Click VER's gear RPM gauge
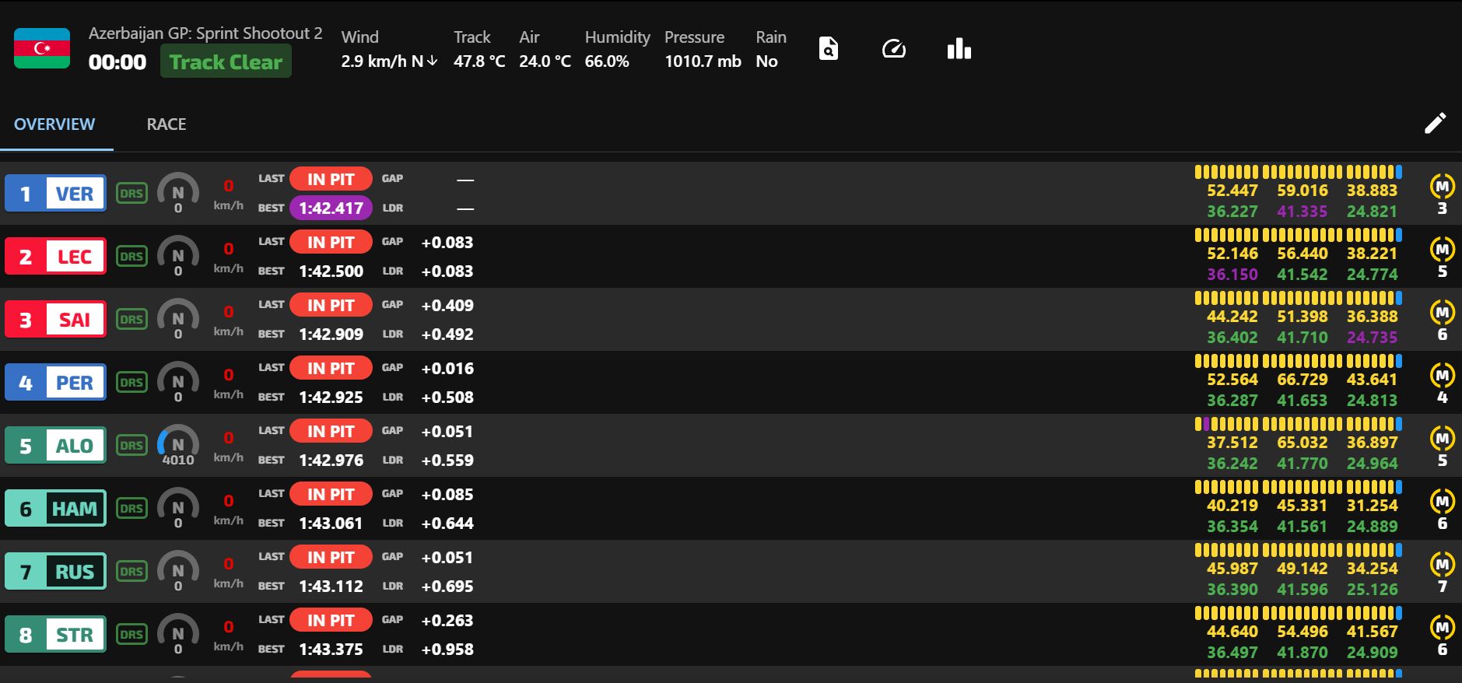Screen dimensions: 1462x683 [178, 193]
